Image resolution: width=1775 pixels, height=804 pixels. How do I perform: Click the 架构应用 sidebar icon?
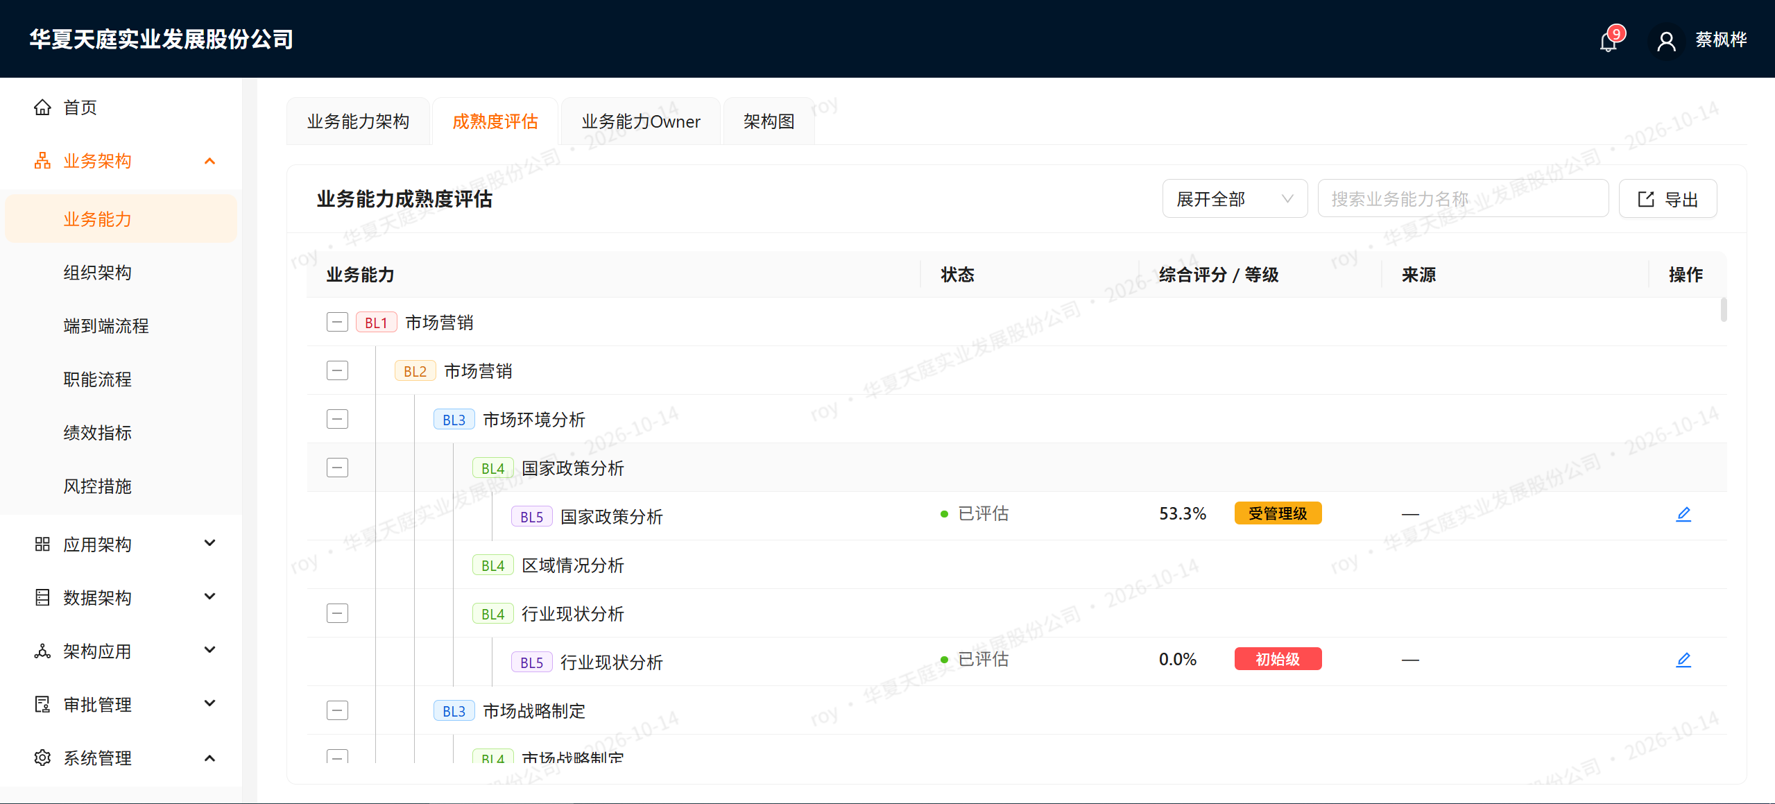[42, 651]
